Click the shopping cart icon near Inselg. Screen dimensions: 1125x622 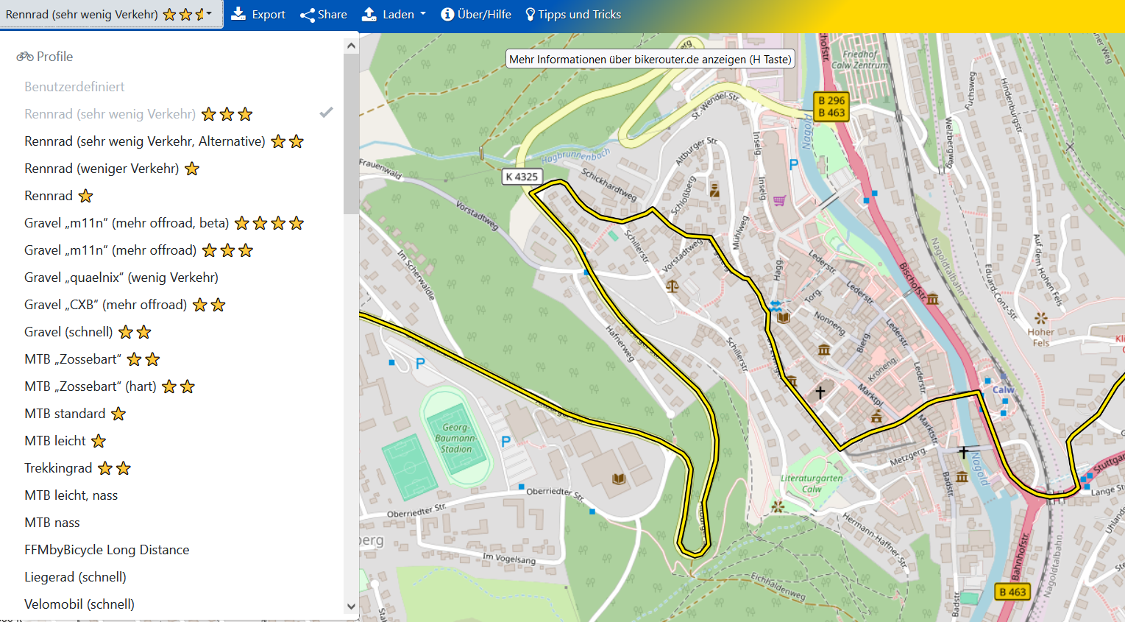pos(780,200)
